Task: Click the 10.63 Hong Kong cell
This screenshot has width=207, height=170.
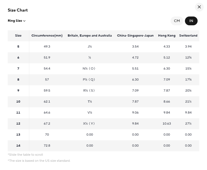Action: [x=167, y=124]
